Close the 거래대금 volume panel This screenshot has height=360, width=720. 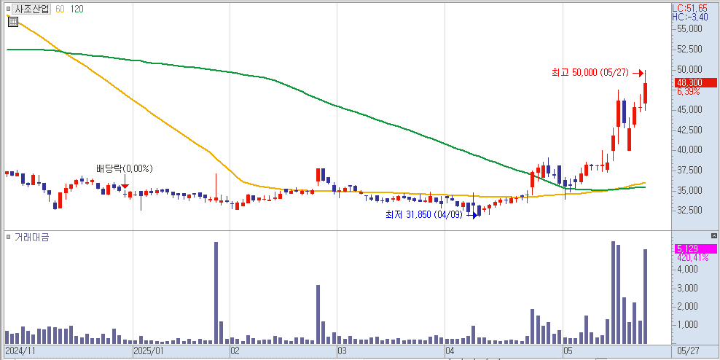pos(713,235)
